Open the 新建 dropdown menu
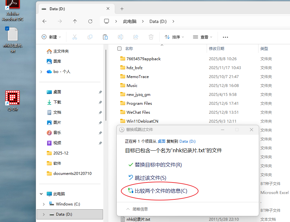Screen dimensions: 290x222 tap(51, 37)
